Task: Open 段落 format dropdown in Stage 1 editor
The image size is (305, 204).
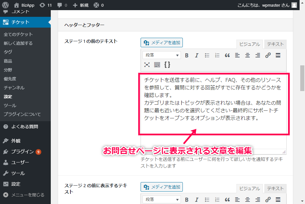Action: pos(162,55)
